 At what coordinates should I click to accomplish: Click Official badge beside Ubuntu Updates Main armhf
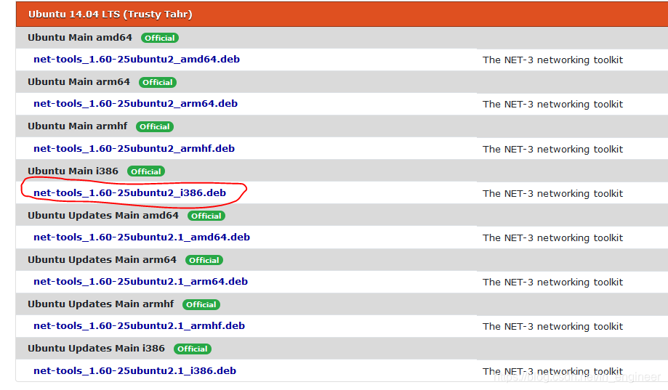tap(201, 304)
